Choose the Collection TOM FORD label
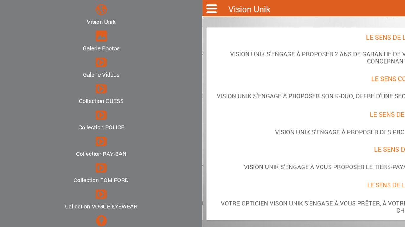 (101, 180)
